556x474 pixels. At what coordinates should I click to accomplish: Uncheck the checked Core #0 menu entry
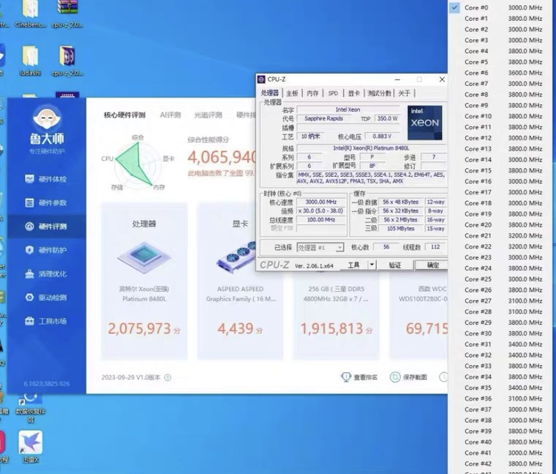[x=502, y=7]
